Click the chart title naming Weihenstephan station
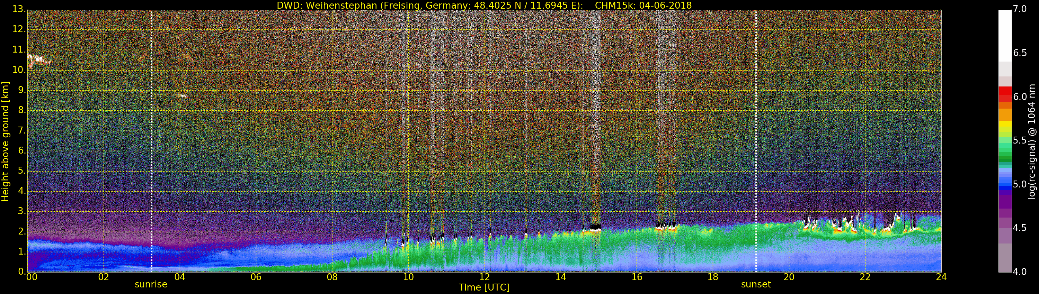Image resolution: width=1039 pixels, height=294 pixels. coord(484,5)
